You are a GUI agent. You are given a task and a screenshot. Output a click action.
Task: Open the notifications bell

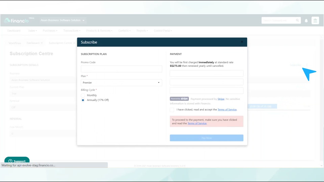pos(306,21)
